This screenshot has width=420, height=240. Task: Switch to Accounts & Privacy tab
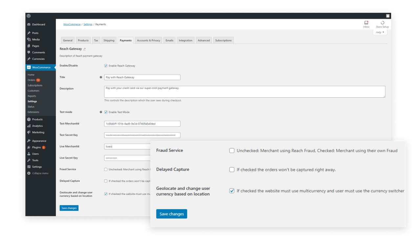click(149, 40)
